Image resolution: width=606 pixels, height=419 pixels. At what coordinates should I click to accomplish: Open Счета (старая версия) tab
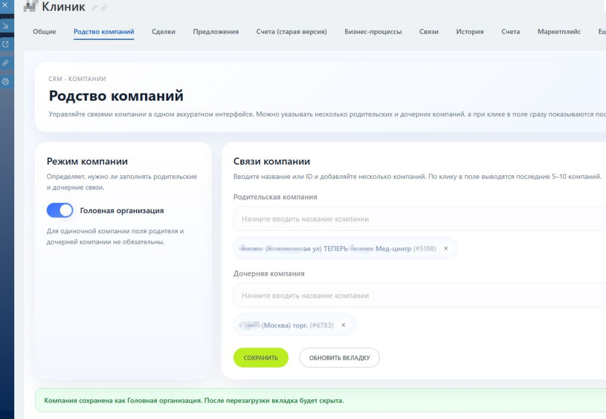[x=291, y=32]
